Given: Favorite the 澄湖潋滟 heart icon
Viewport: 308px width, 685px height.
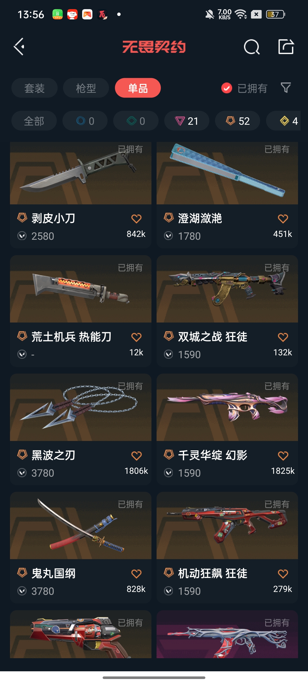Looking at the screenshot, I should click(x=283, y=219).
